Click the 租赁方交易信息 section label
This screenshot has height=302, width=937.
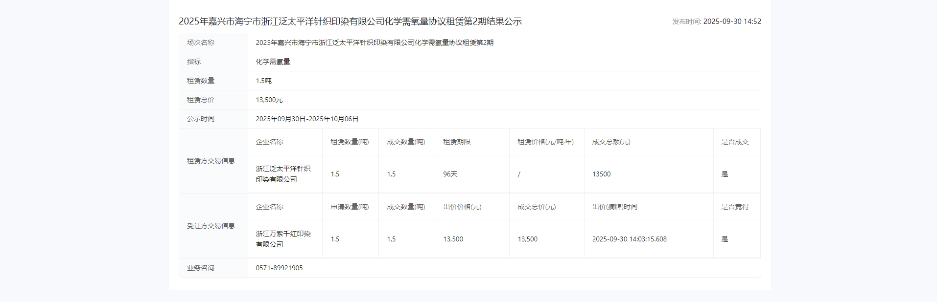pyautogui.click(x=211, y=161)
